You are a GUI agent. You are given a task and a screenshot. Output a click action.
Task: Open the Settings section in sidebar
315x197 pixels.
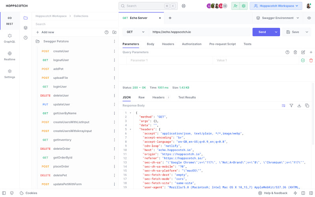click(x=9, y=74)
